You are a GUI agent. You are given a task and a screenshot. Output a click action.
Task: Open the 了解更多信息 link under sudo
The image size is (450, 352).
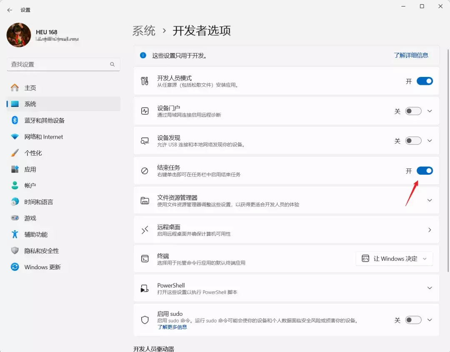click(172, 327)
